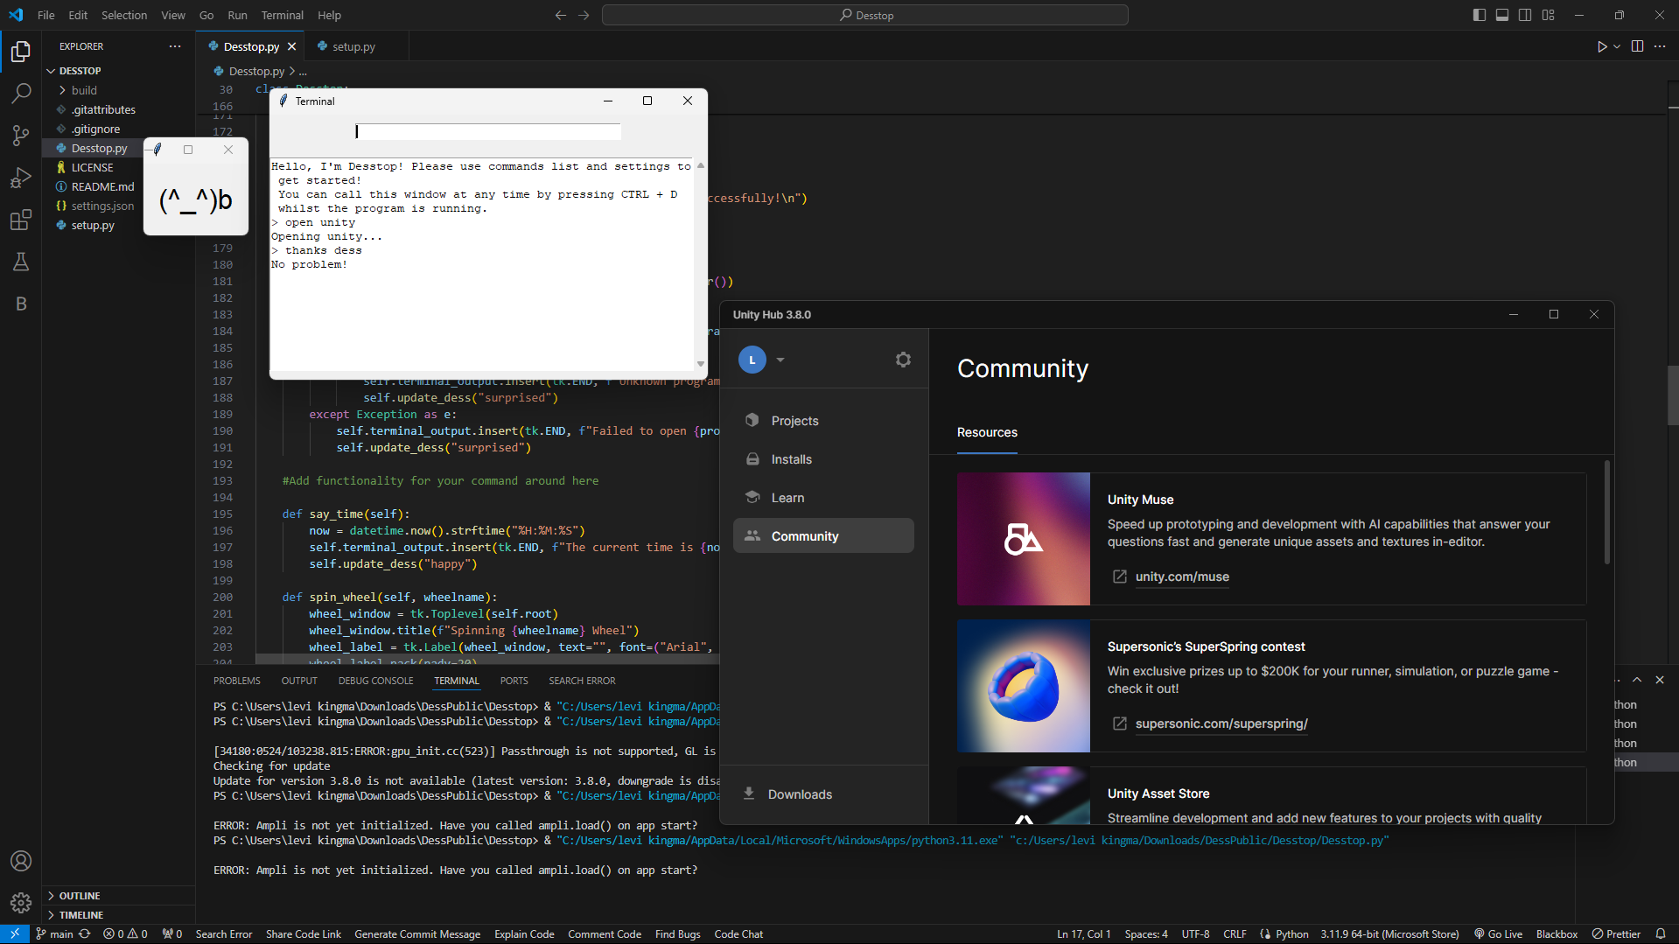Go back using the navigation arrow
The image size is (1679, 944).
[561, 15]
